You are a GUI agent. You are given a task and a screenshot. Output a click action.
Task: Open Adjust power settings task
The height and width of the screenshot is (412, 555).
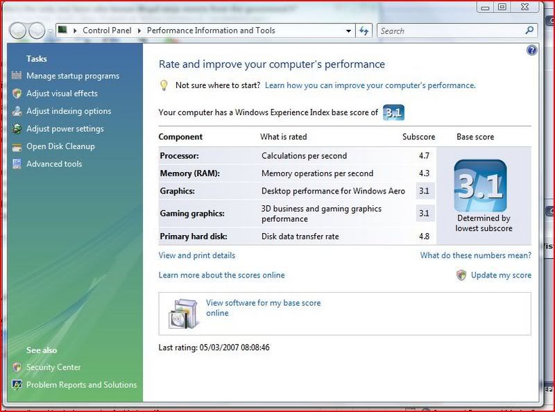tap(65, 129)
